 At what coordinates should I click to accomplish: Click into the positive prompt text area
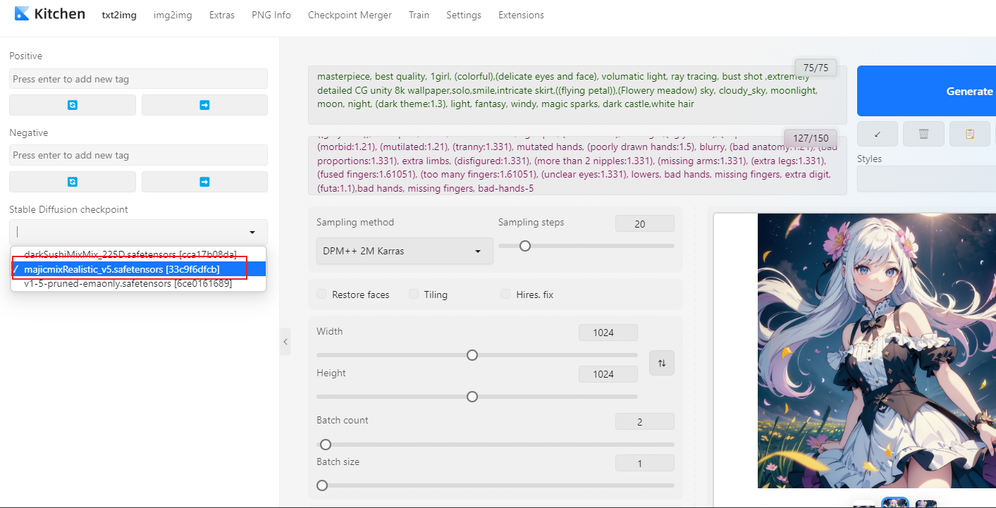coord(577,94)
